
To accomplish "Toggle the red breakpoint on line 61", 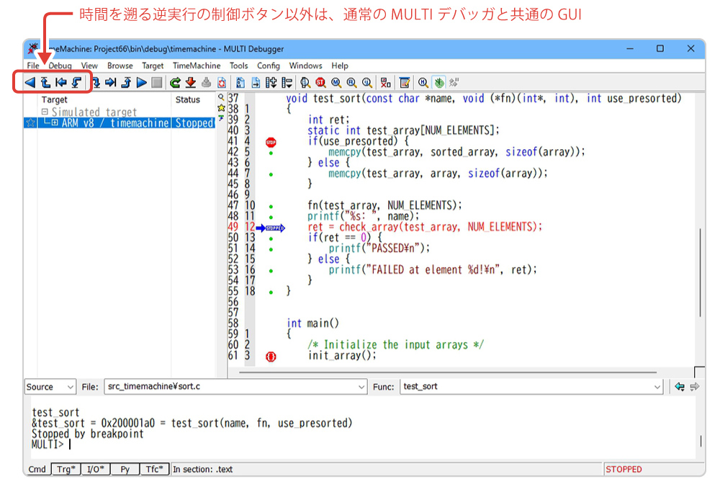I will coord(271,357).
